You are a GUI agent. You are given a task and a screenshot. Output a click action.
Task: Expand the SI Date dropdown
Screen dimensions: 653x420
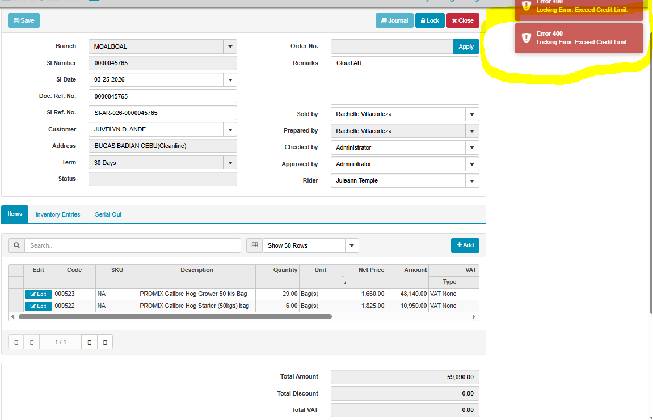(230, 80)
